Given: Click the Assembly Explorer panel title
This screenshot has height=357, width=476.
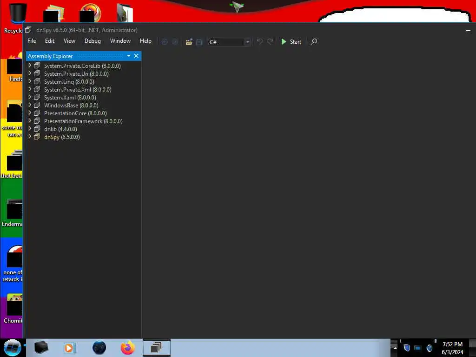Looking at the screenshot, I should click(50, 56).
